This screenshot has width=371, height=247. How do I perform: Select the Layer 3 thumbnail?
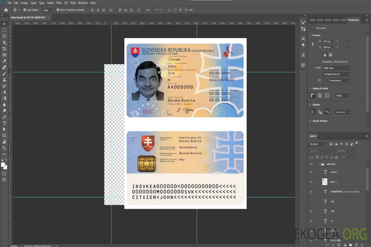coord(325,182)
